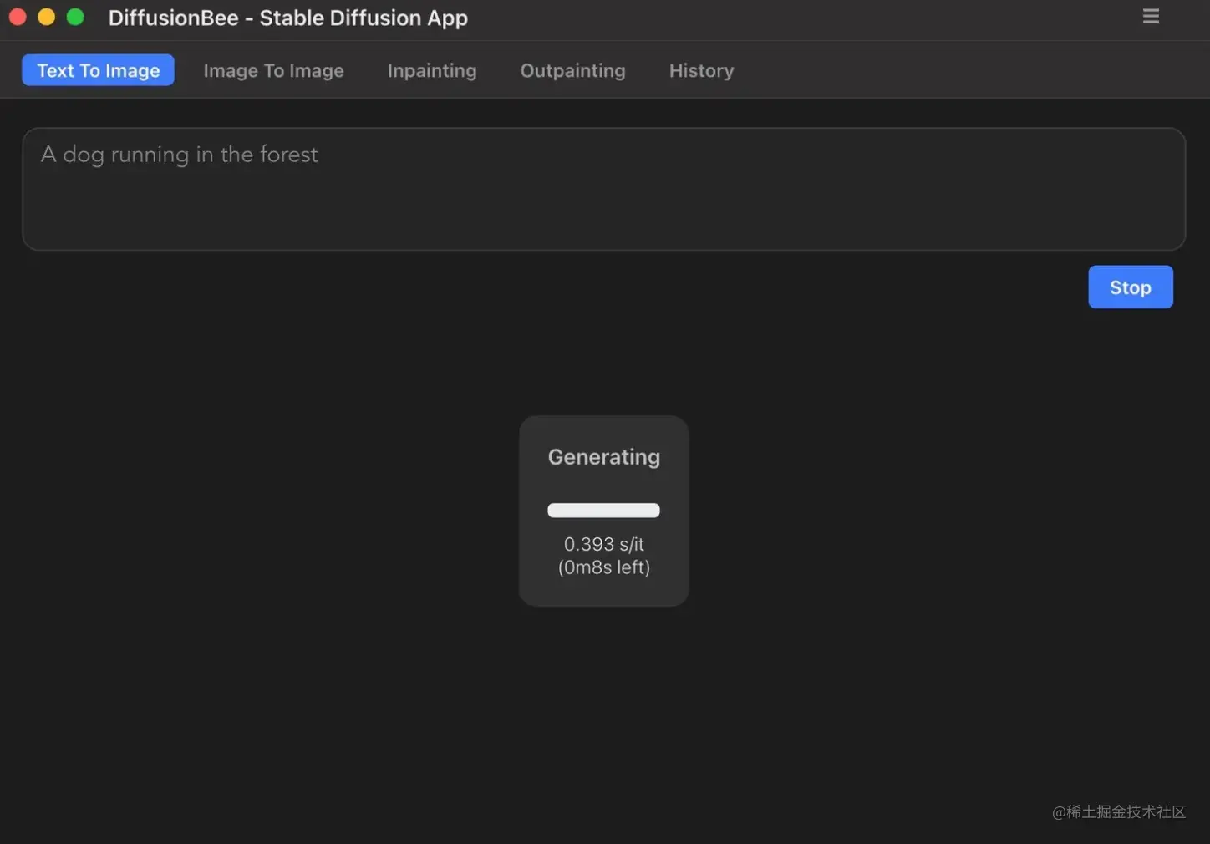Open the hamburger menu icon
The image size is (1210, 844).
(1151, 16)
